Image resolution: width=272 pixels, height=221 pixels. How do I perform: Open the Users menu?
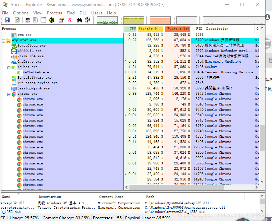coord(97,13)
